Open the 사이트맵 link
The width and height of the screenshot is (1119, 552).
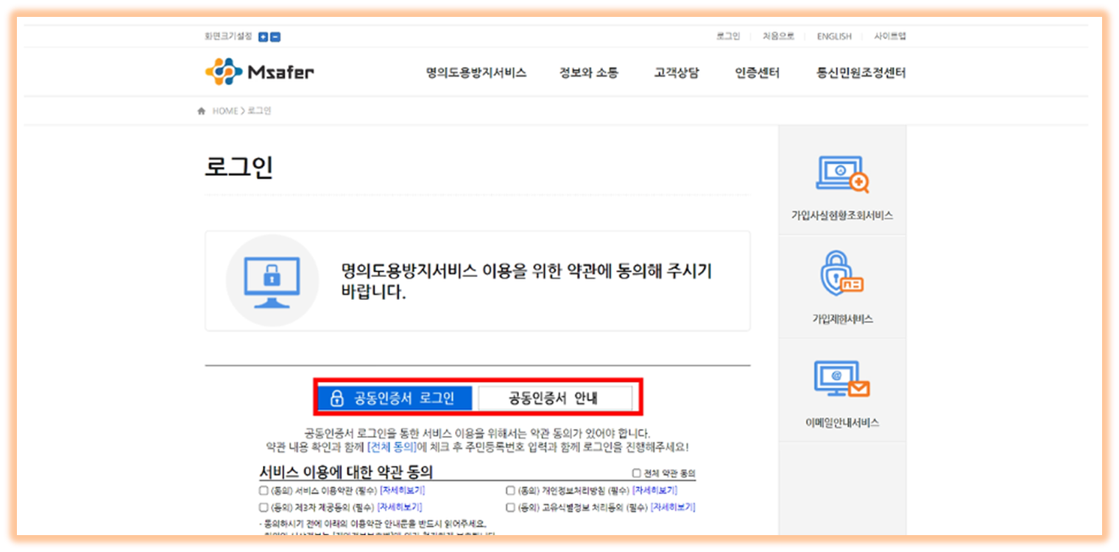click(890, 36)
